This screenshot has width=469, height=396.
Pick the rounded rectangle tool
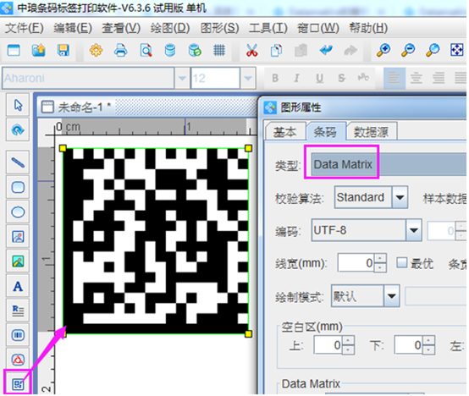point(18,187)
